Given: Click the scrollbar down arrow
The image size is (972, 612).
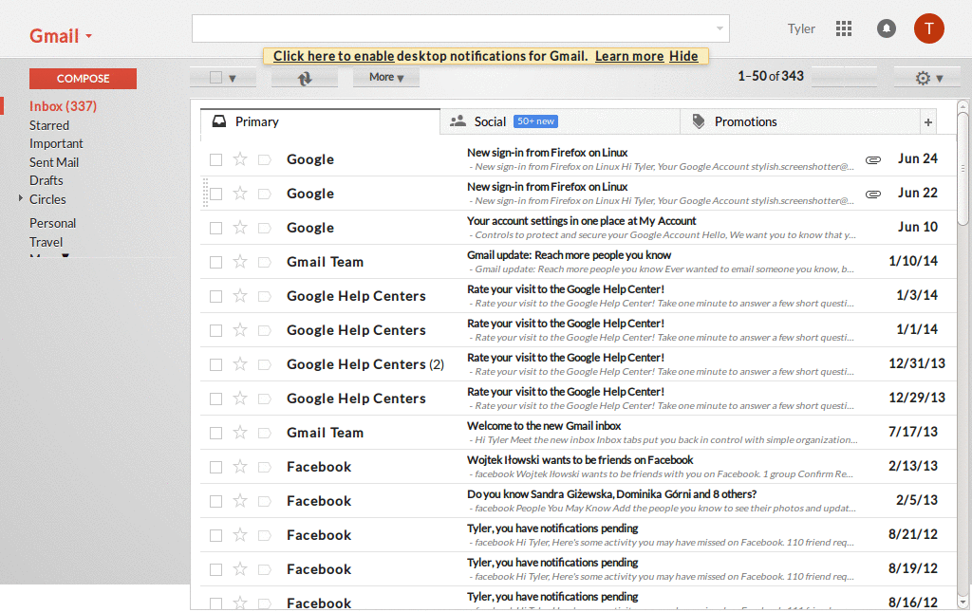Looking at the screenshot, I should (963, 602).
